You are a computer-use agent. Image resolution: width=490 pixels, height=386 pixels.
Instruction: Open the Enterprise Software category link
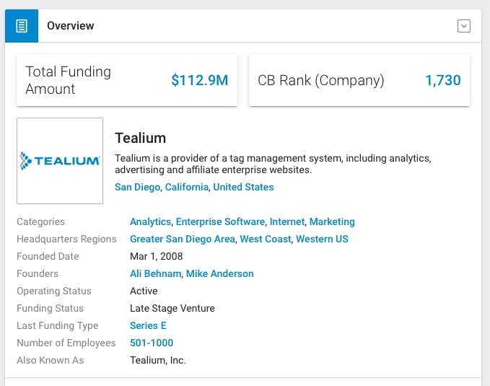(220, 221)
